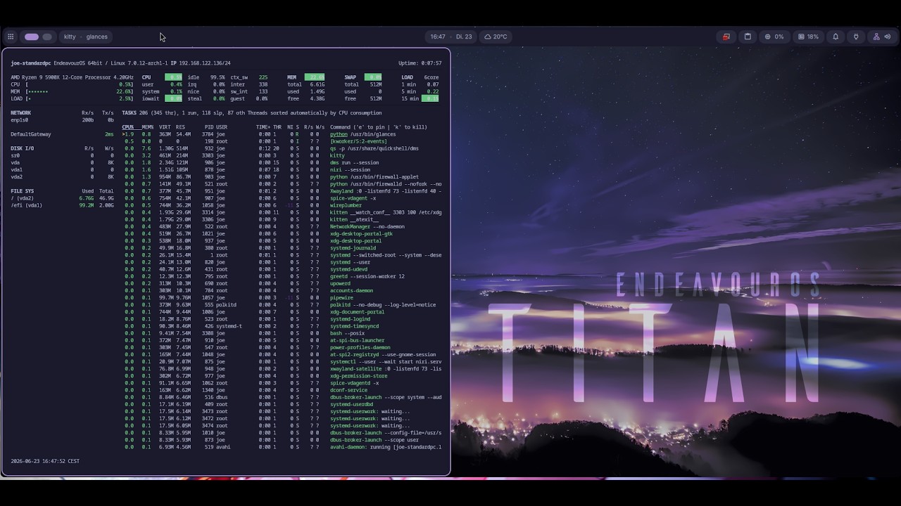Viewport: 901px width, 506px height.
Task: Open the clipboard history icon
Action: click(748, 37)
